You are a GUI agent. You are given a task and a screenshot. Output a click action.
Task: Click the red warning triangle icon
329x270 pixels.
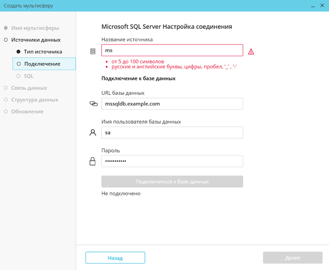[x=251, y=52]
